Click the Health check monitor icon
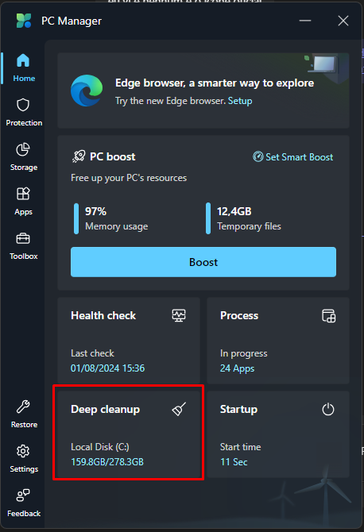 (179, 315)
